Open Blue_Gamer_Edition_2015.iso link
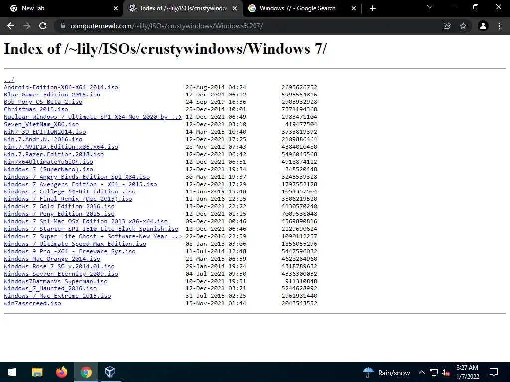The height and width of the screenshot is (382, 510). [52, 95]
